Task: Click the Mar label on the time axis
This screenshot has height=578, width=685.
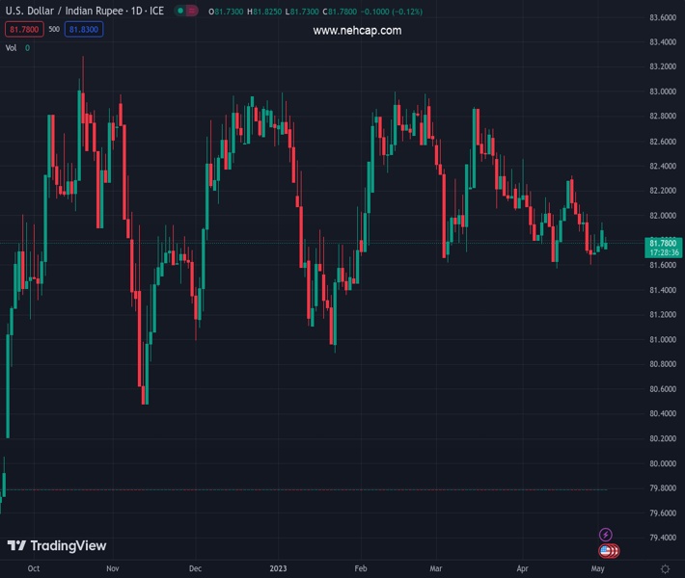Action: coord(435,568)
